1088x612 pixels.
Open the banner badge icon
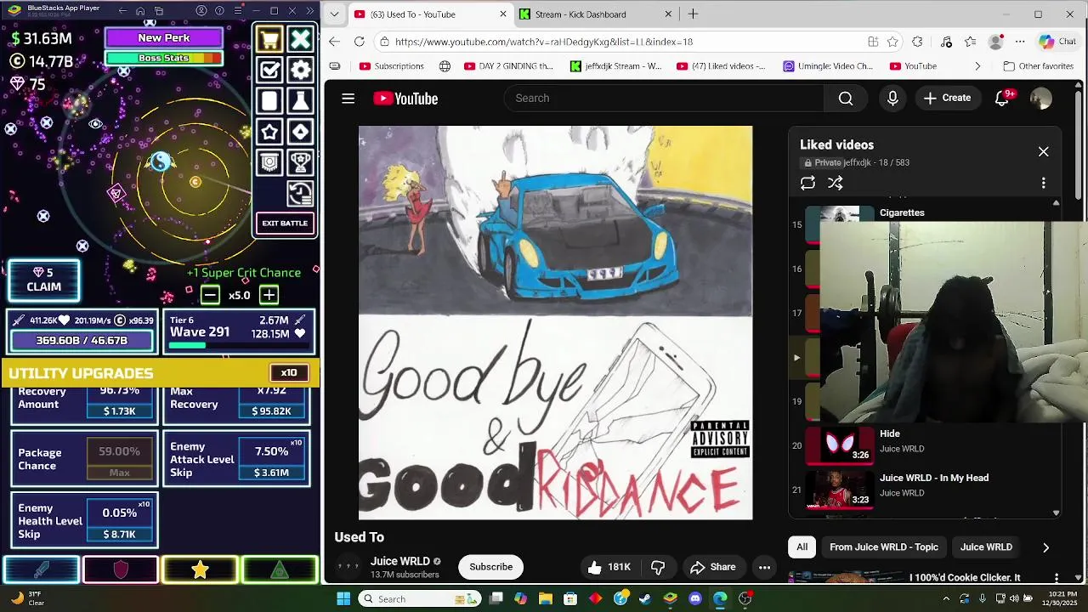[269, 161]
